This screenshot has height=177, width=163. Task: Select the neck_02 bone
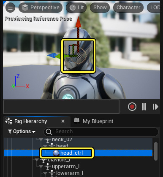point(62,139)
